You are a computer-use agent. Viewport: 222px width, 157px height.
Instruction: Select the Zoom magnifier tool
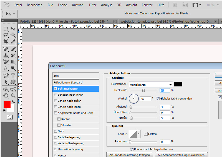tap(13, 96)
